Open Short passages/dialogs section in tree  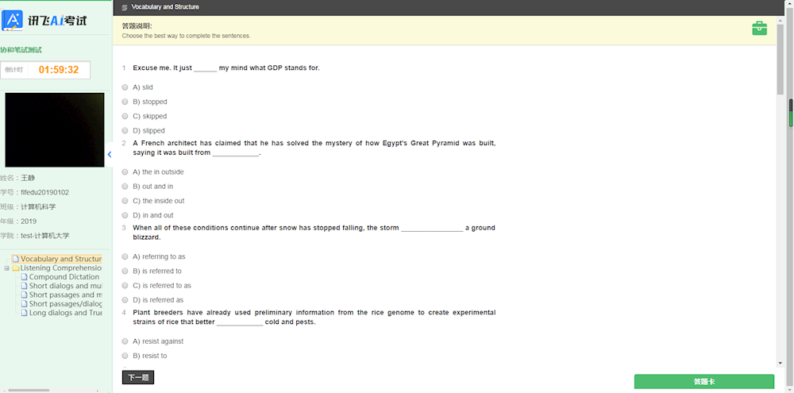tap(66, 303)
